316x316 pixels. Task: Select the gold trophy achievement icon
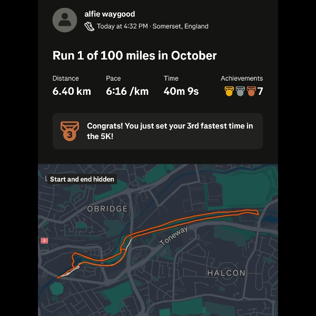(229, 91)
